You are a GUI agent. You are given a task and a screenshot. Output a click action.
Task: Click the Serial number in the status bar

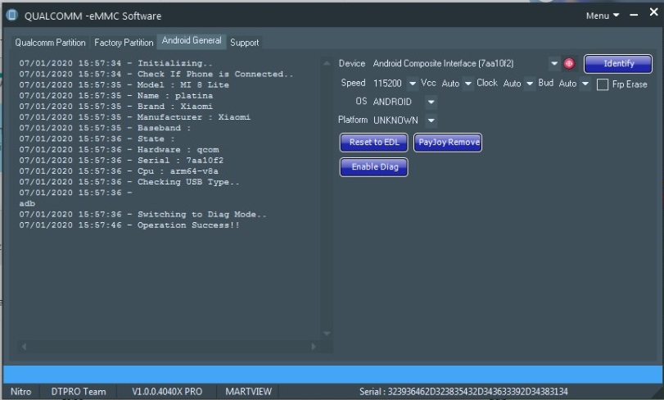(463, 392)
